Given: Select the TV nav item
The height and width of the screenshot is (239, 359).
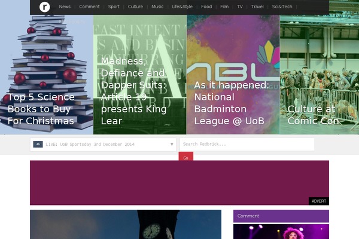Looking at the screenshot, I should [x=240, y=7].
